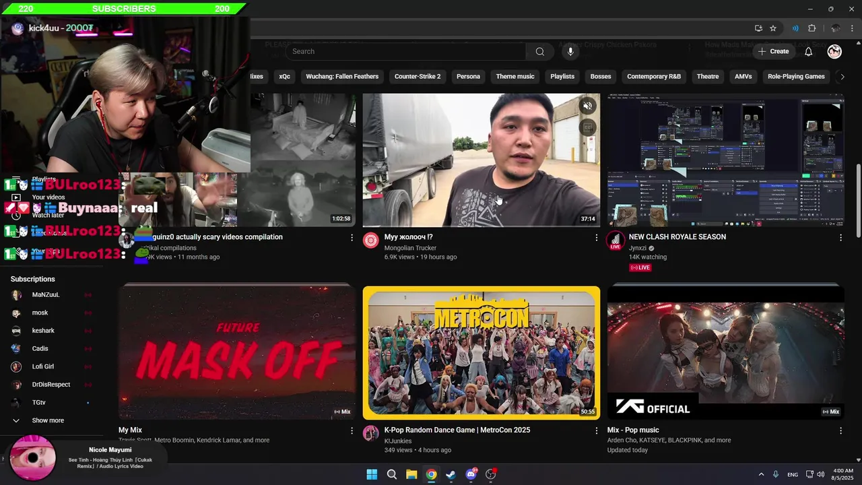Open DrDisRespect subscription in sidebar
862x485 pixels.
click(x=52, y=385)
